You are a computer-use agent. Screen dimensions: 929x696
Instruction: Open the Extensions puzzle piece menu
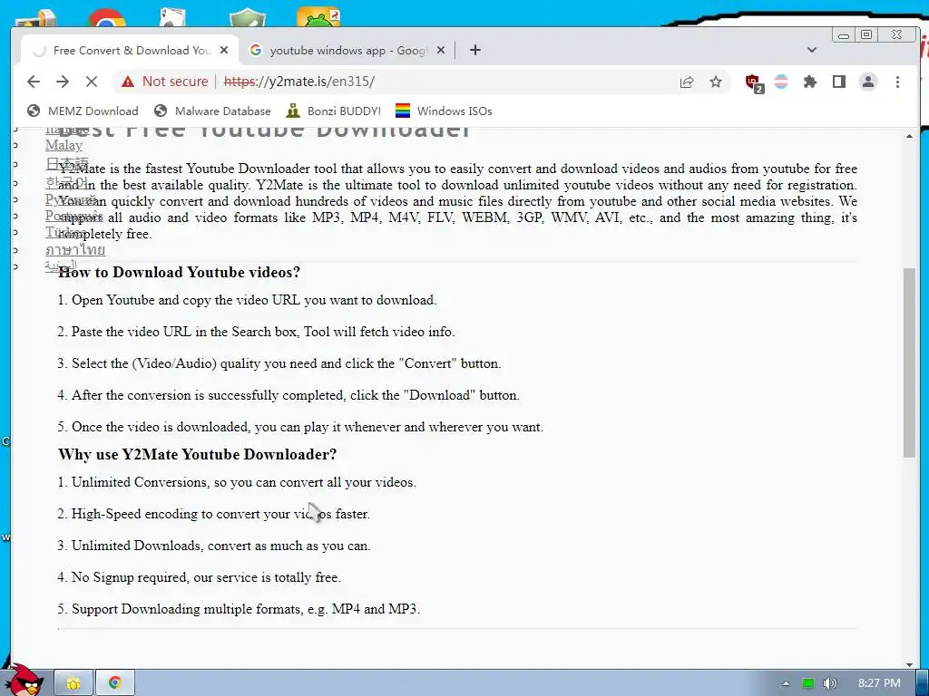click(x=810, y=82)
